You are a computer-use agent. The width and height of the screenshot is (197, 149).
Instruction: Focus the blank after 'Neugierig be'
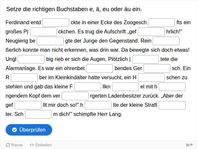[x=50, y=41]
